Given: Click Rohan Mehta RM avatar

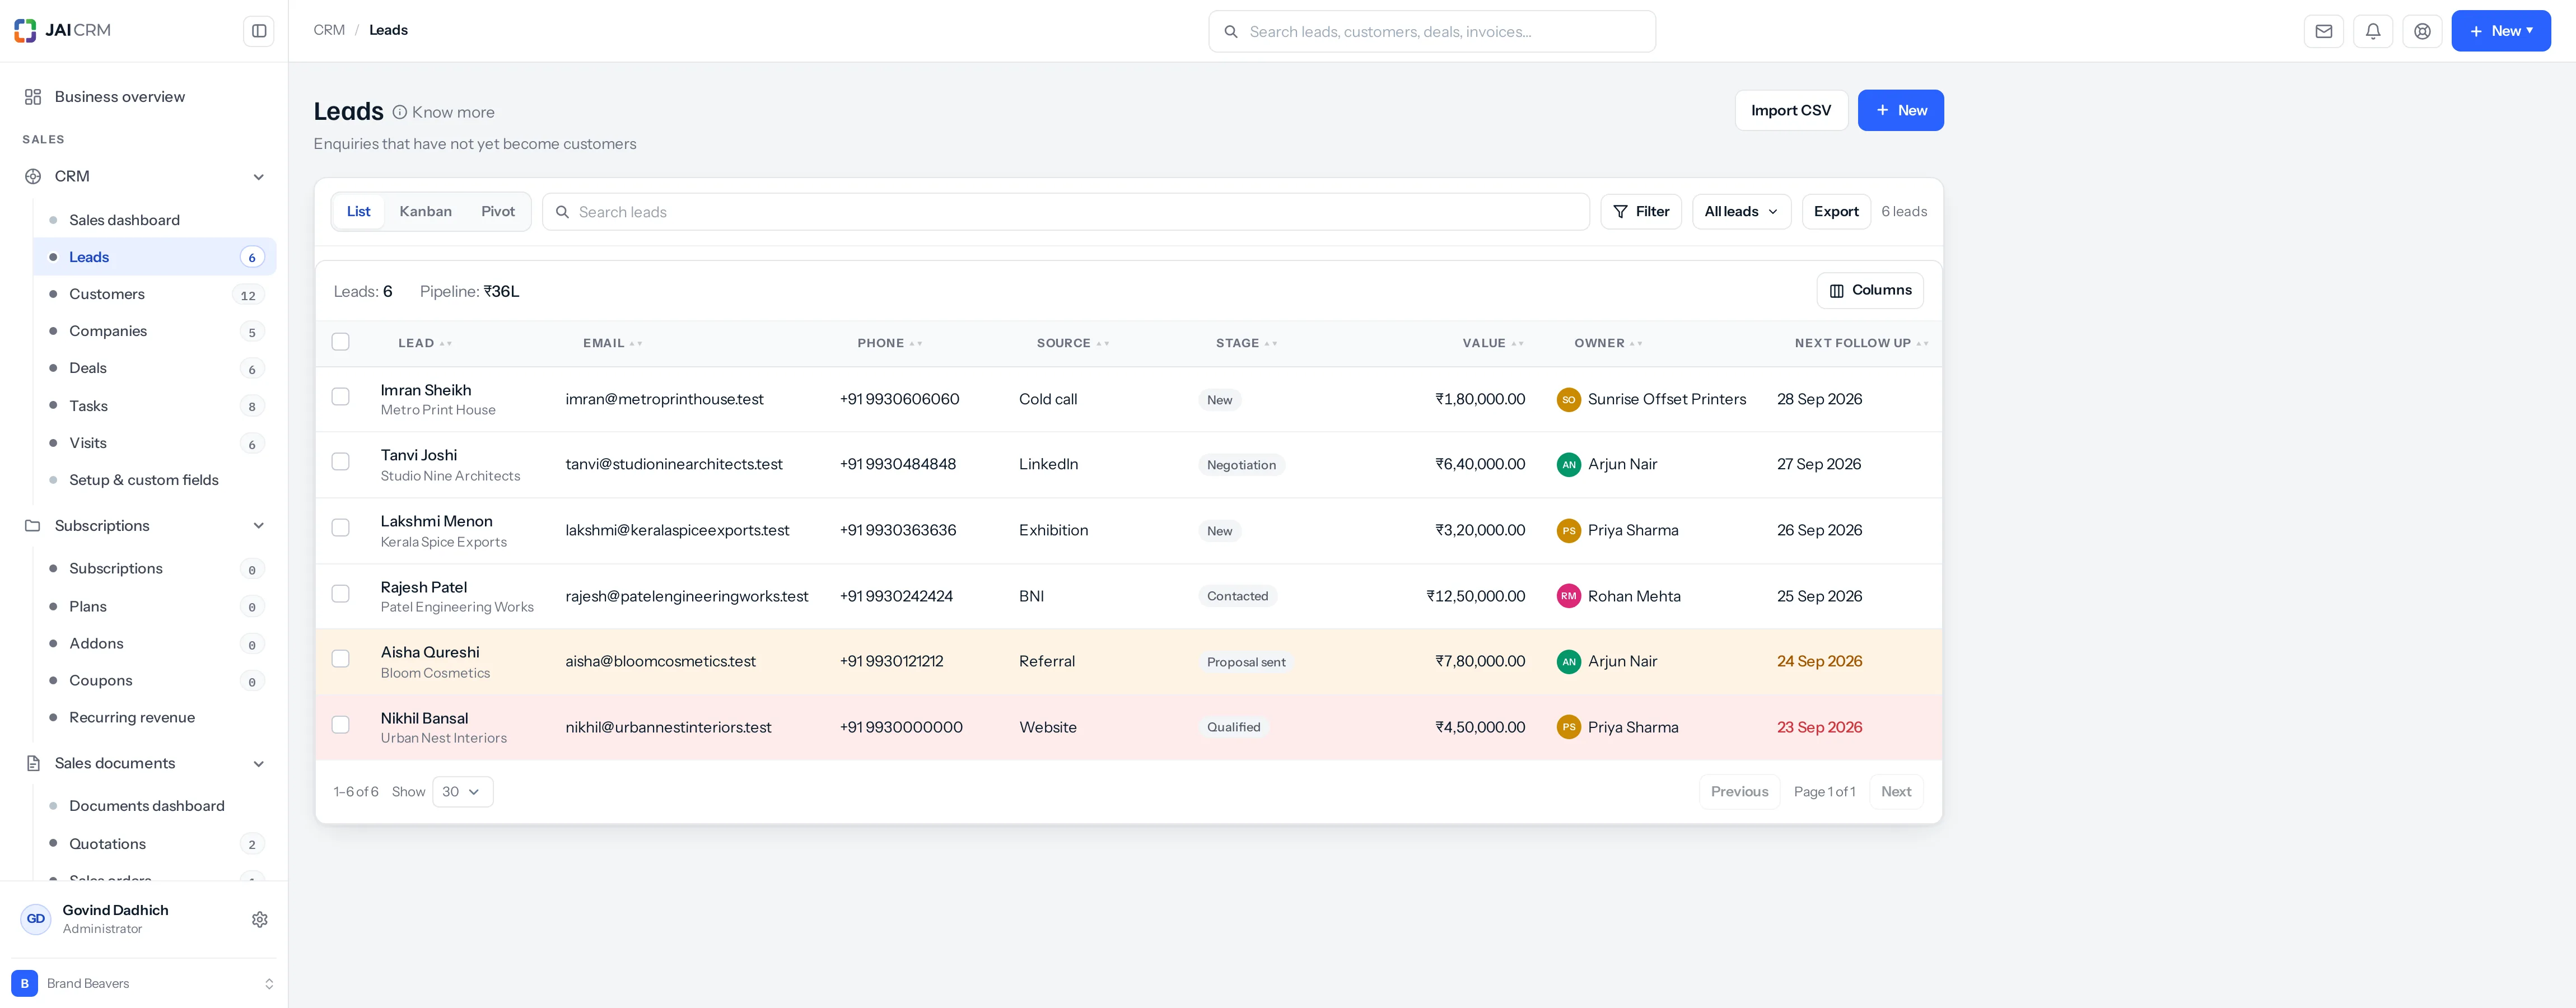Looking at the screenshot, I should pyautogui.click(x=1569, y=596).
